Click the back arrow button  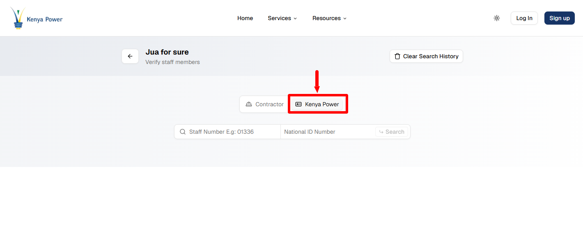[x=130, y=56]
